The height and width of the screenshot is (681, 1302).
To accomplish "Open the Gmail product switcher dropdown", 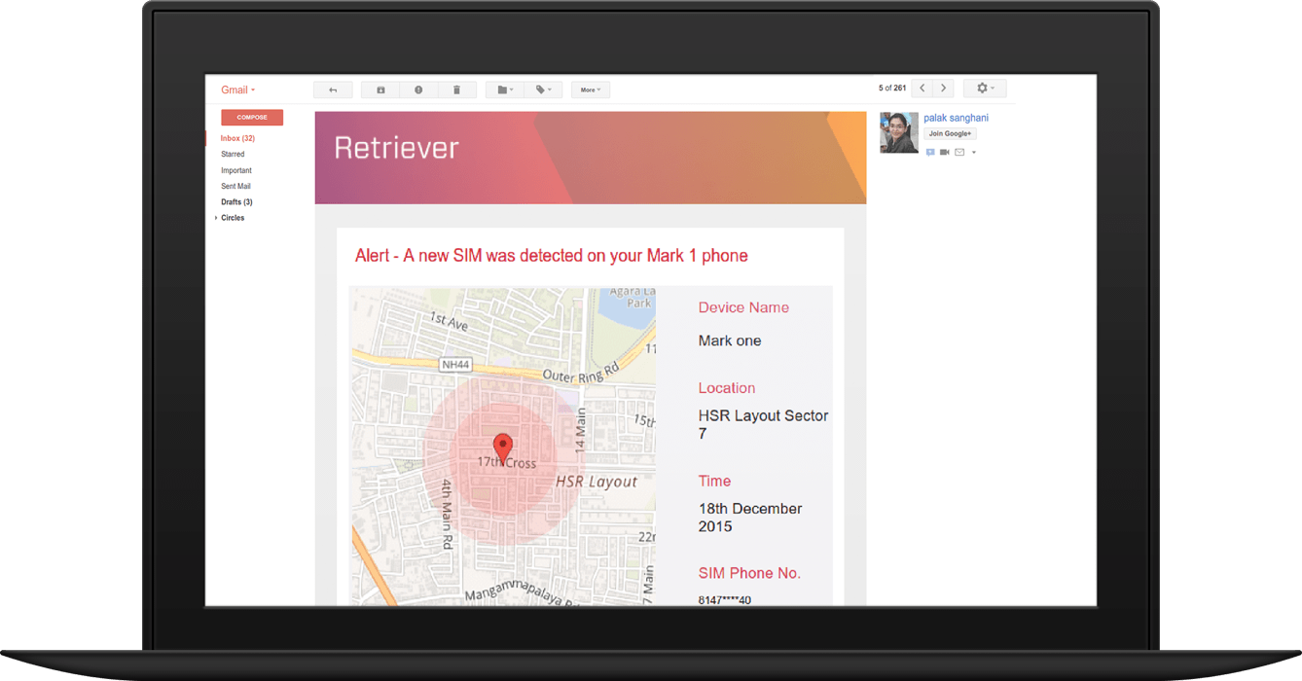I will pyautogui.click(x=237, y=90).
